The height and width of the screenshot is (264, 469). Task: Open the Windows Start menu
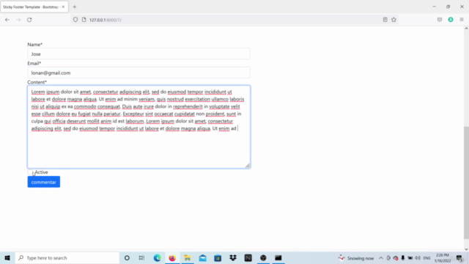(x=7, y=257)
